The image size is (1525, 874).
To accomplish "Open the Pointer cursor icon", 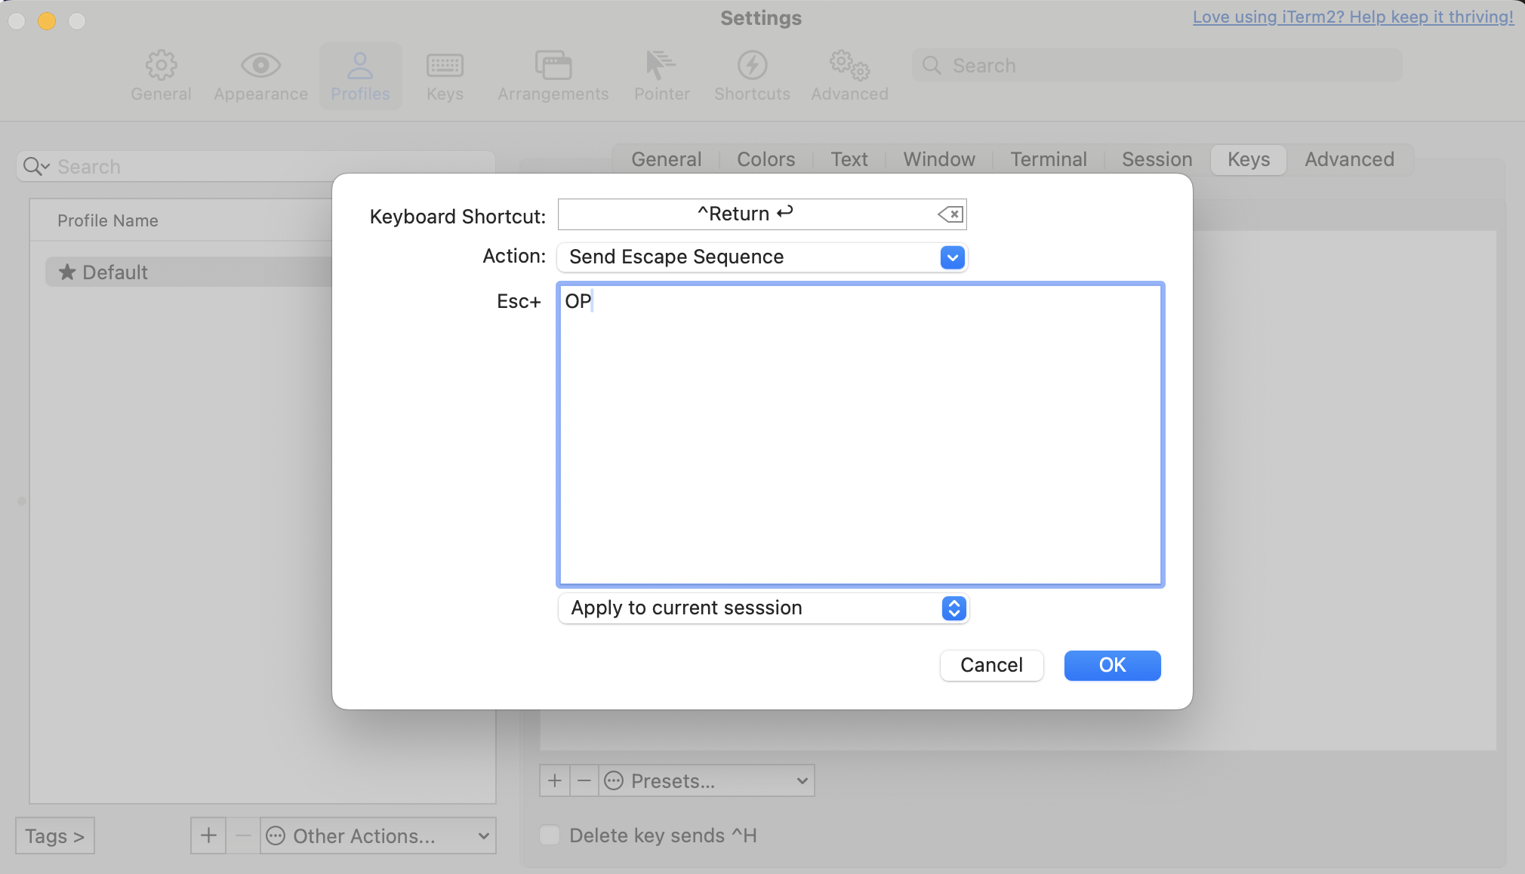I will [661, 66].
